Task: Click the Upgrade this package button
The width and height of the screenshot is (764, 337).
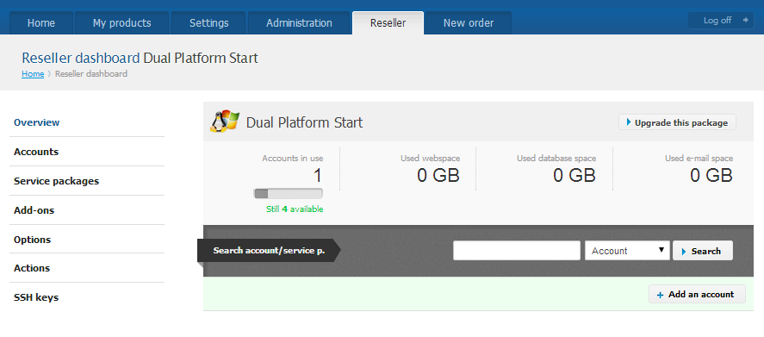Action: [677, 122]
